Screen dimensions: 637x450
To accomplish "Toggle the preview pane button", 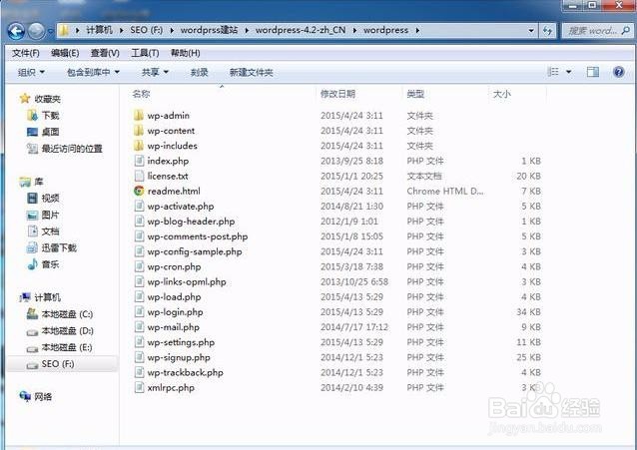I will [593, 72].
